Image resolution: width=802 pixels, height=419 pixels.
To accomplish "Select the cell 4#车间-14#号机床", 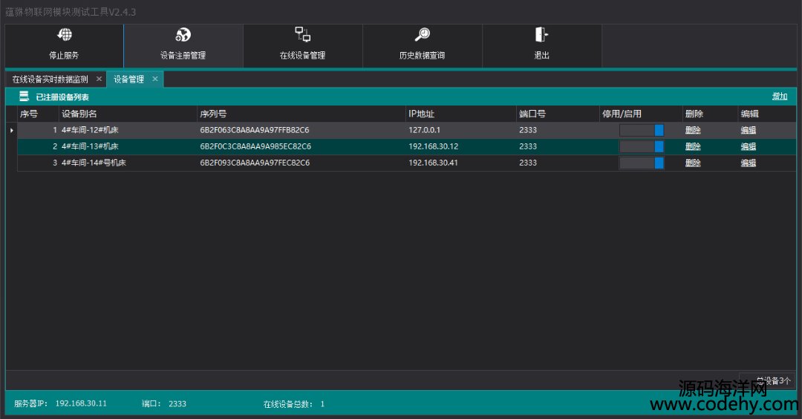I will point(128,163).
